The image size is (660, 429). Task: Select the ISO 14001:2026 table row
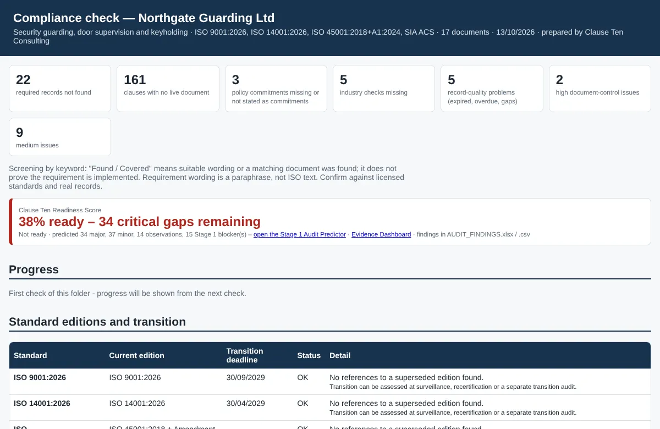coord(330,408)
